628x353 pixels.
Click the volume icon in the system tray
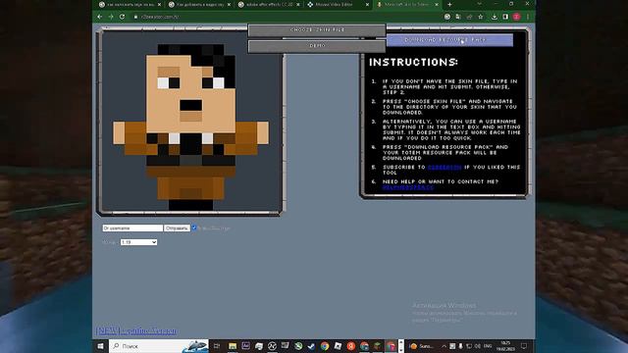[x=478, y=346]
